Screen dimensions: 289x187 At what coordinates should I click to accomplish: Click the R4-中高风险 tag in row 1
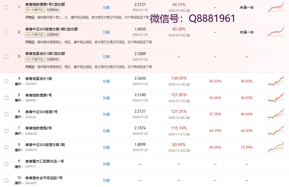pos(35,10)
